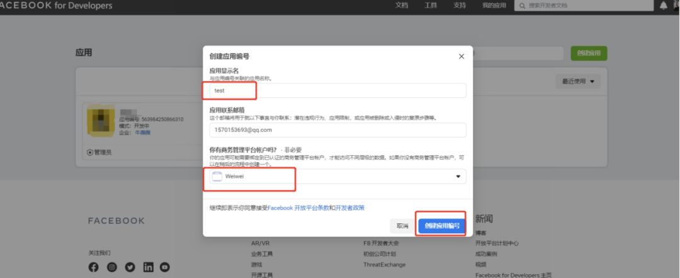Image resolution: width=680 pixels, height=278 pixels.
Task: Open AR/VR footer link
Action: coord(260,243)
